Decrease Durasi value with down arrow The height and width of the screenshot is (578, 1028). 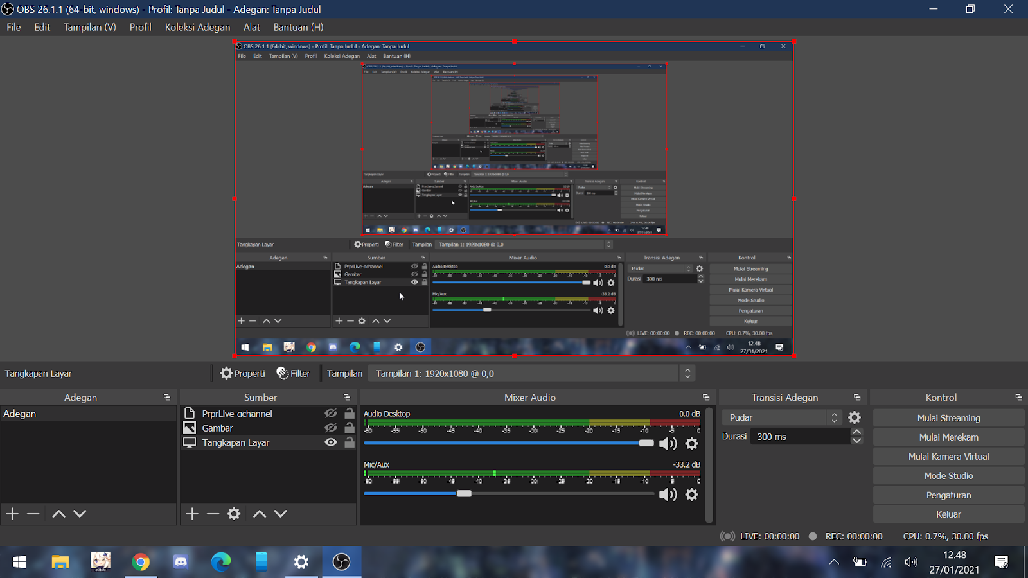pos(856,441)
